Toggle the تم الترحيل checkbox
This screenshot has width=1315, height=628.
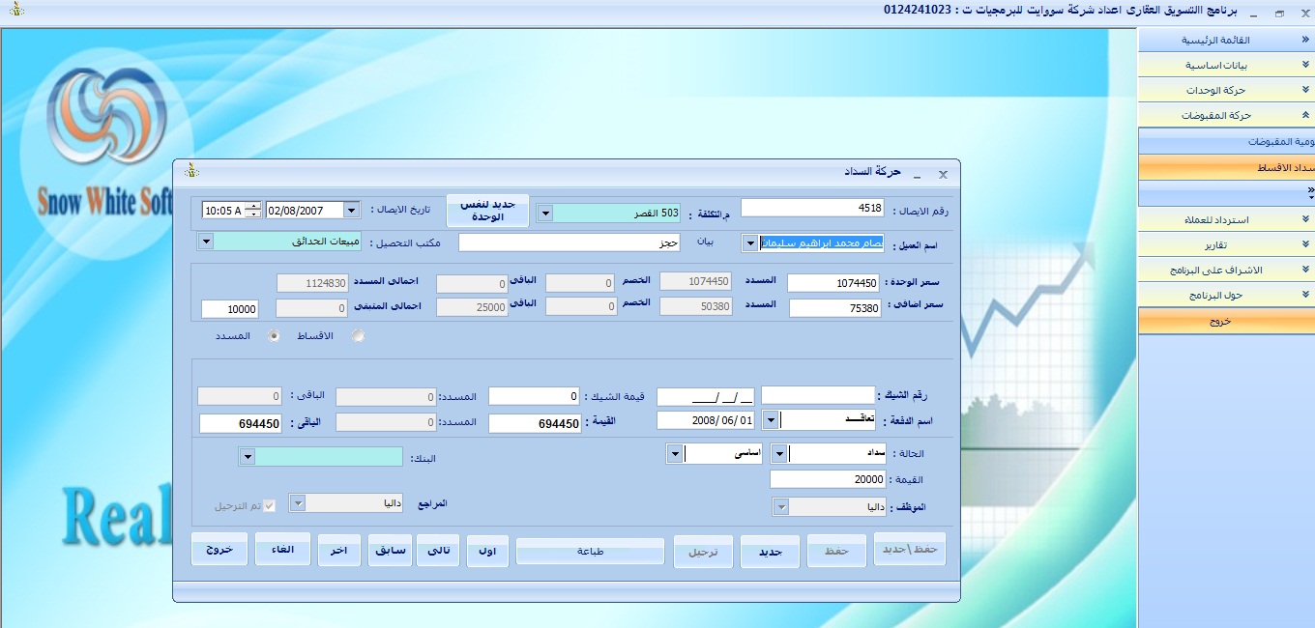(270, 505)
